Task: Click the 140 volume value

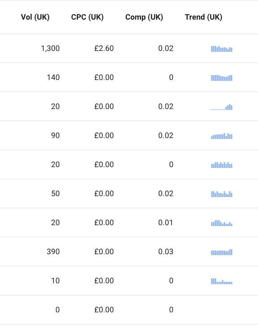Action: click(53, 77)
